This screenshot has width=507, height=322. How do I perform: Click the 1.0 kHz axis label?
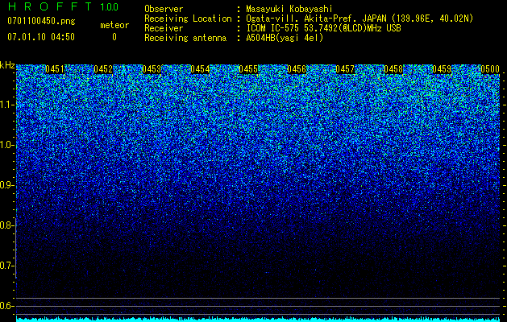6,145
